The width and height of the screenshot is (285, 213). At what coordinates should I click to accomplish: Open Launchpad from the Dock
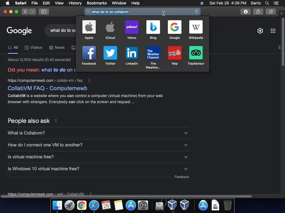point(69,205)
